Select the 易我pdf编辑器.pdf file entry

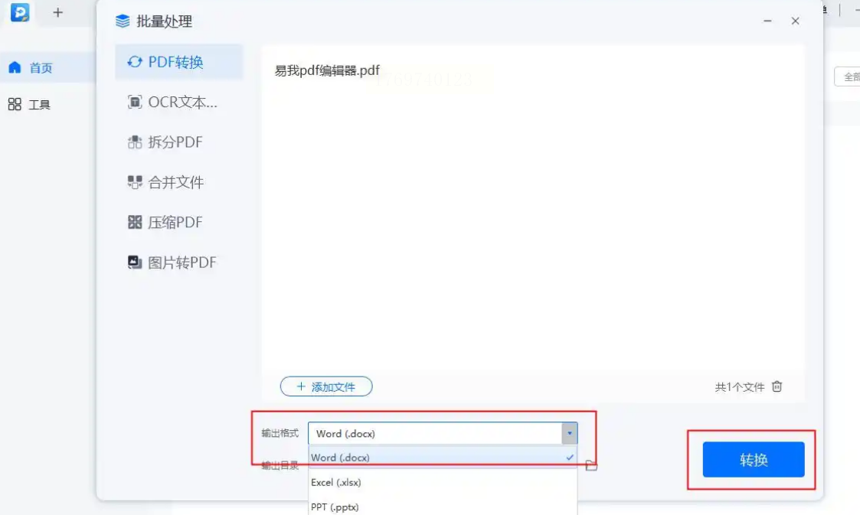327,70
